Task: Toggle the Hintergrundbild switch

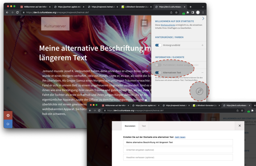Action: pos(159,46)
